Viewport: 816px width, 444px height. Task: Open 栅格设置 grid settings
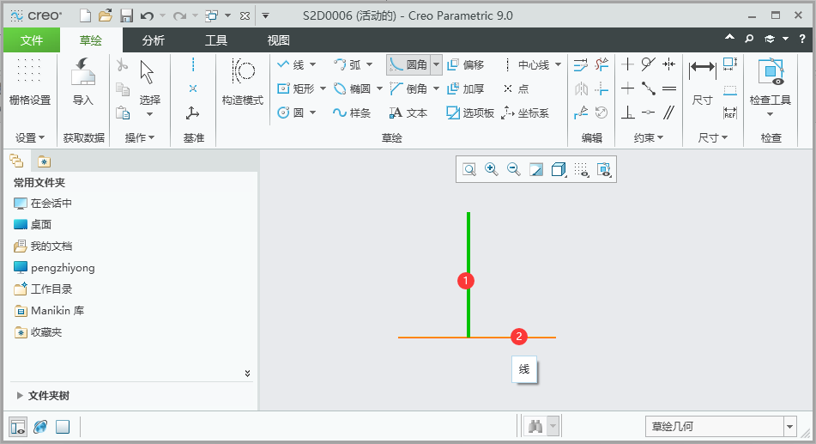[x=30, y=82]
